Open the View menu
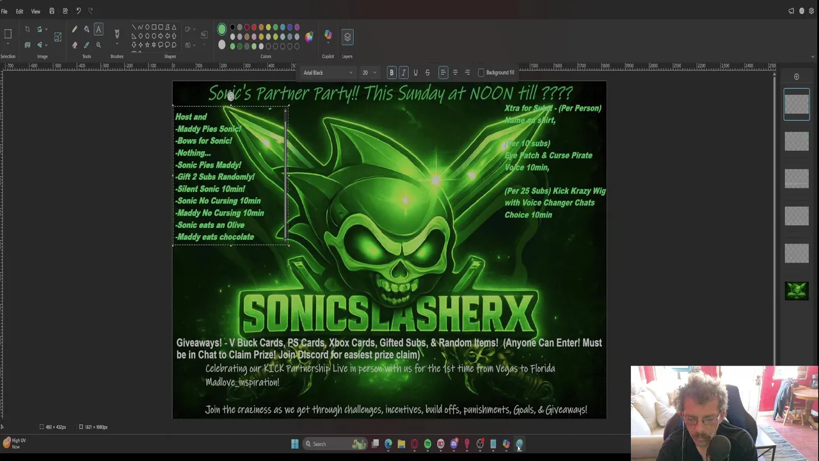Viewport: 819px width, 461px height. [x=36, y=11]
